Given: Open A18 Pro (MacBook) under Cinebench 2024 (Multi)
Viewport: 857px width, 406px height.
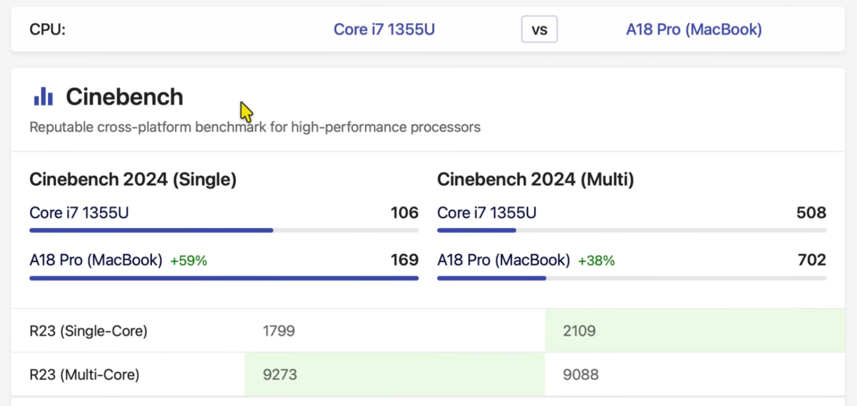Looking at the screenshot, I should [x=504, y=260].
